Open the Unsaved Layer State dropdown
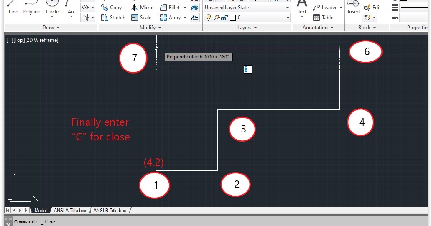The height and width of the screenshot is (226, 431). tap(247, 8)
